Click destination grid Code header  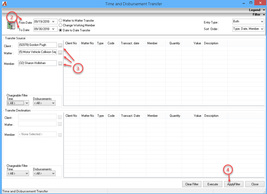pos(113,116)
